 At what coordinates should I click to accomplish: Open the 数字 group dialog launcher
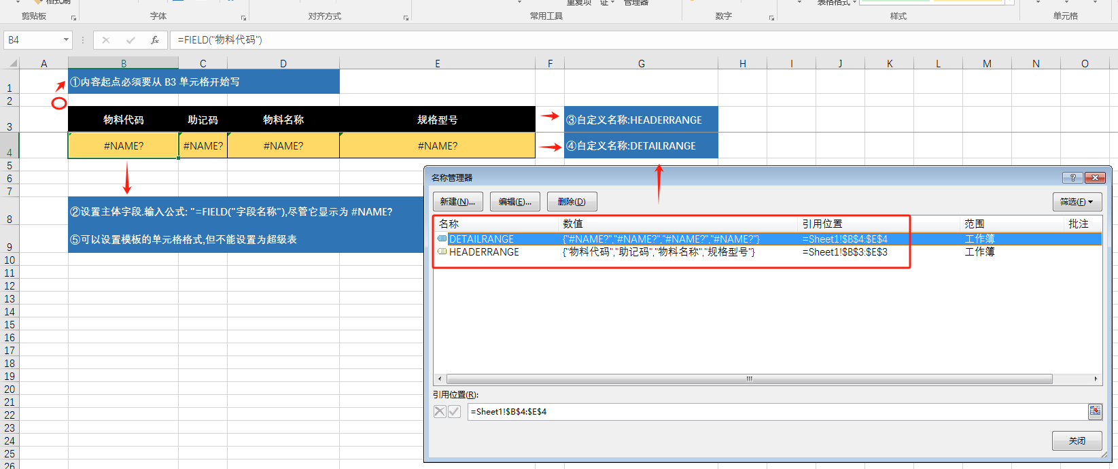(x=771, y=18)
